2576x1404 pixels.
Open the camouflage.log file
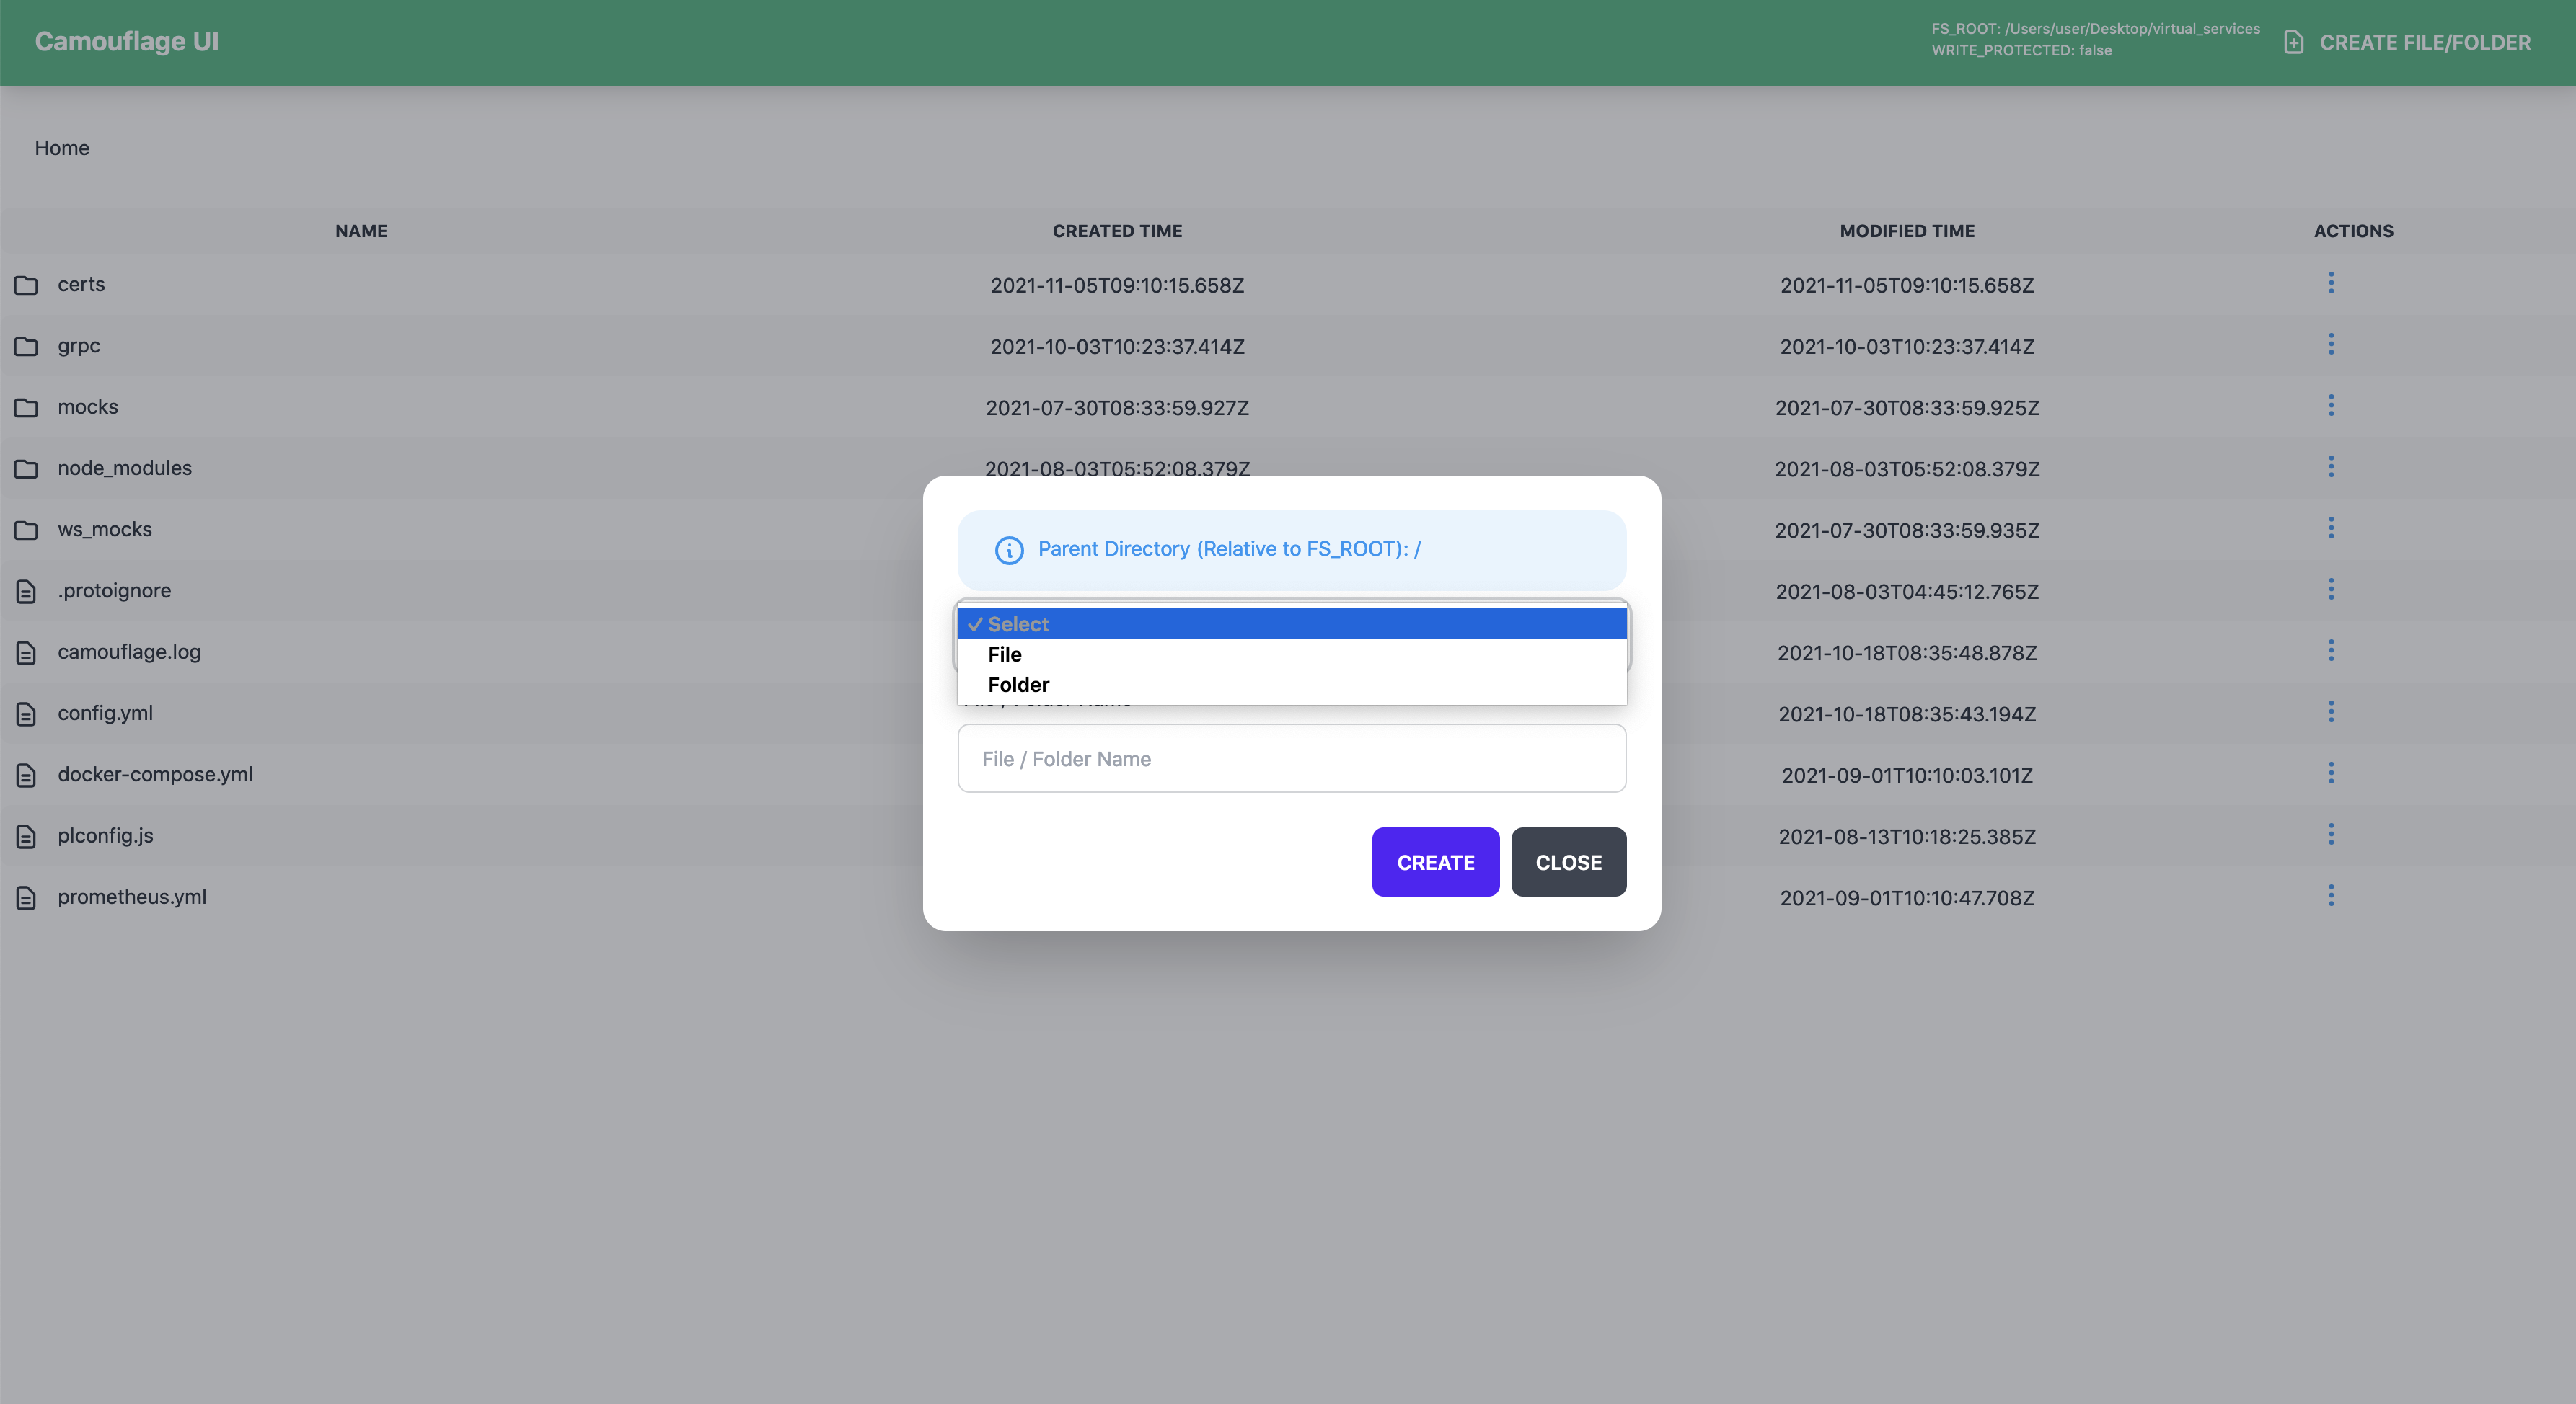[x=129, y=652]
